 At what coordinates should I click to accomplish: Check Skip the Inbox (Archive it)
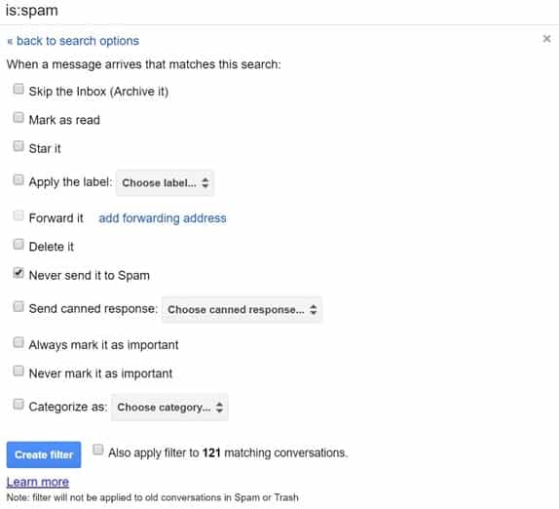(19, 89)
